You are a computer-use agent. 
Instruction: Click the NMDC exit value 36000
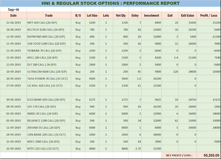tap(192, 114)
